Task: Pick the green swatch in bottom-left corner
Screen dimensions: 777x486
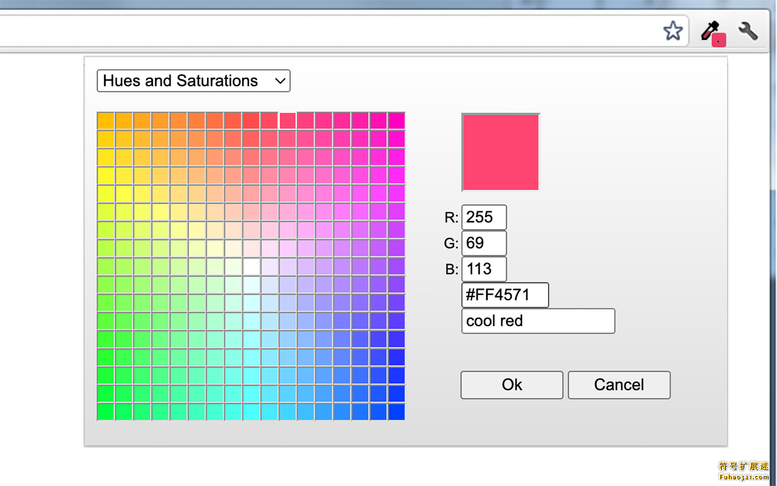Action: [x=106, y=412]
